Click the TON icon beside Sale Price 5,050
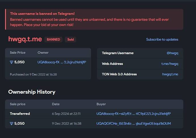Image resolution: width=196 pixels, height=138 pixels. coord(11,62)
